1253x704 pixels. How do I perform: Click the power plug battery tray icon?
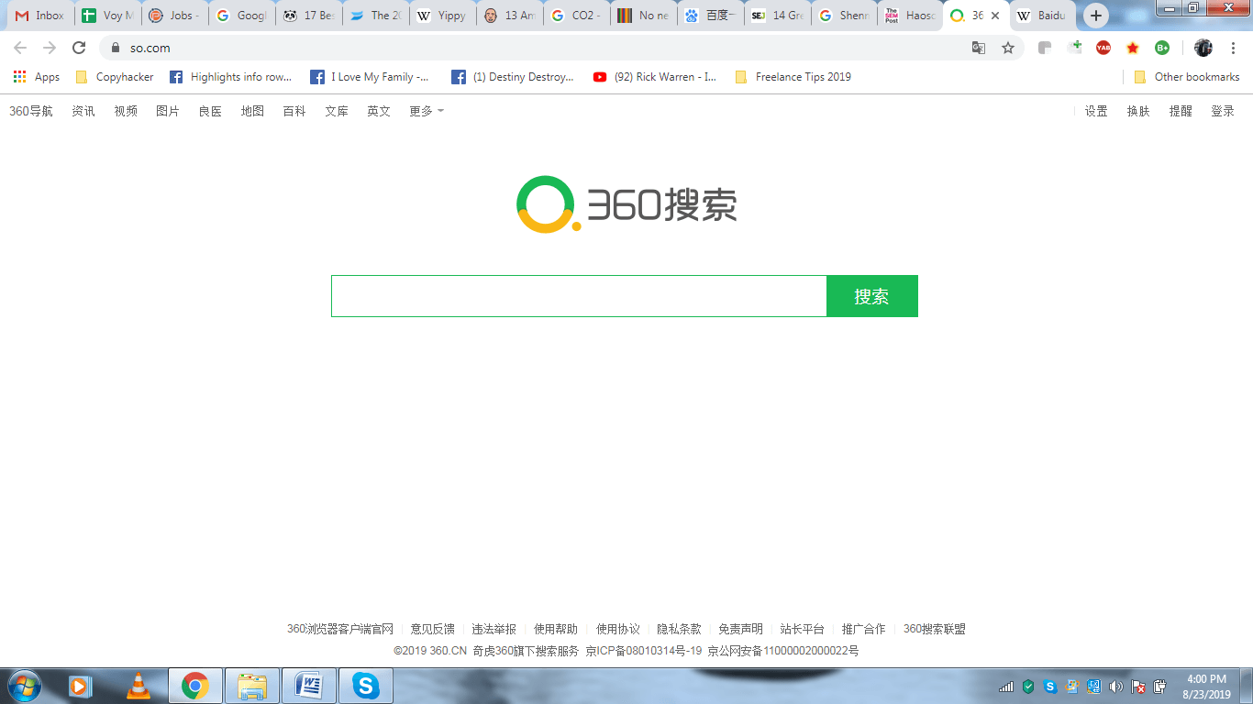click(x=1160, y=687)
